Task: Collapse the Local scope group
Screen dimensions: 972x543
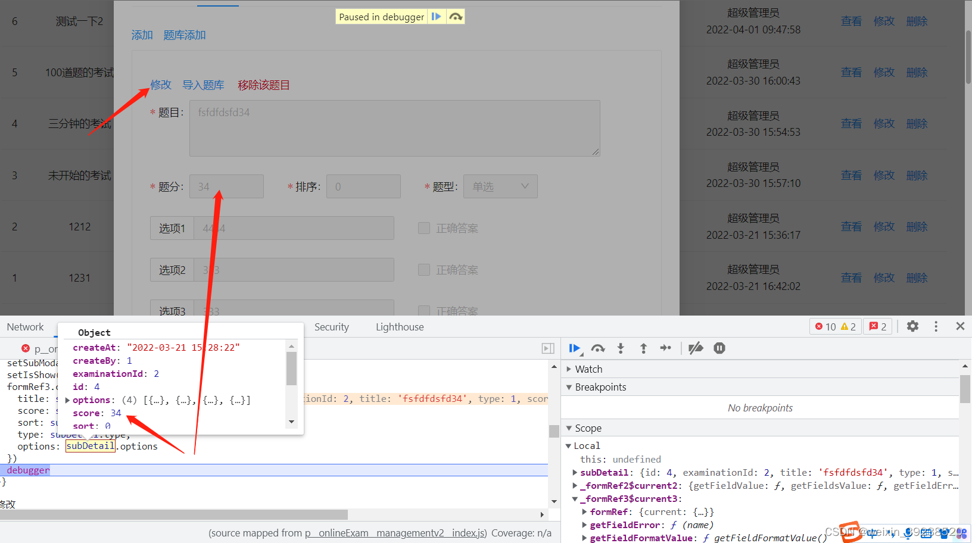Action: pos(568,446)
